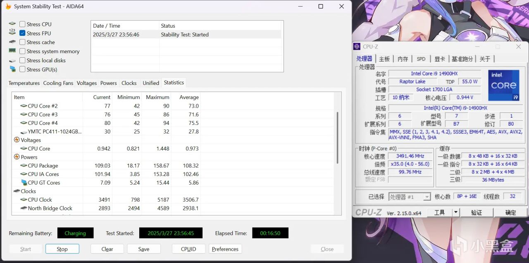Click the Clear button
The height and width of the screenshot is (263, 529).
[x=107, y=249]
